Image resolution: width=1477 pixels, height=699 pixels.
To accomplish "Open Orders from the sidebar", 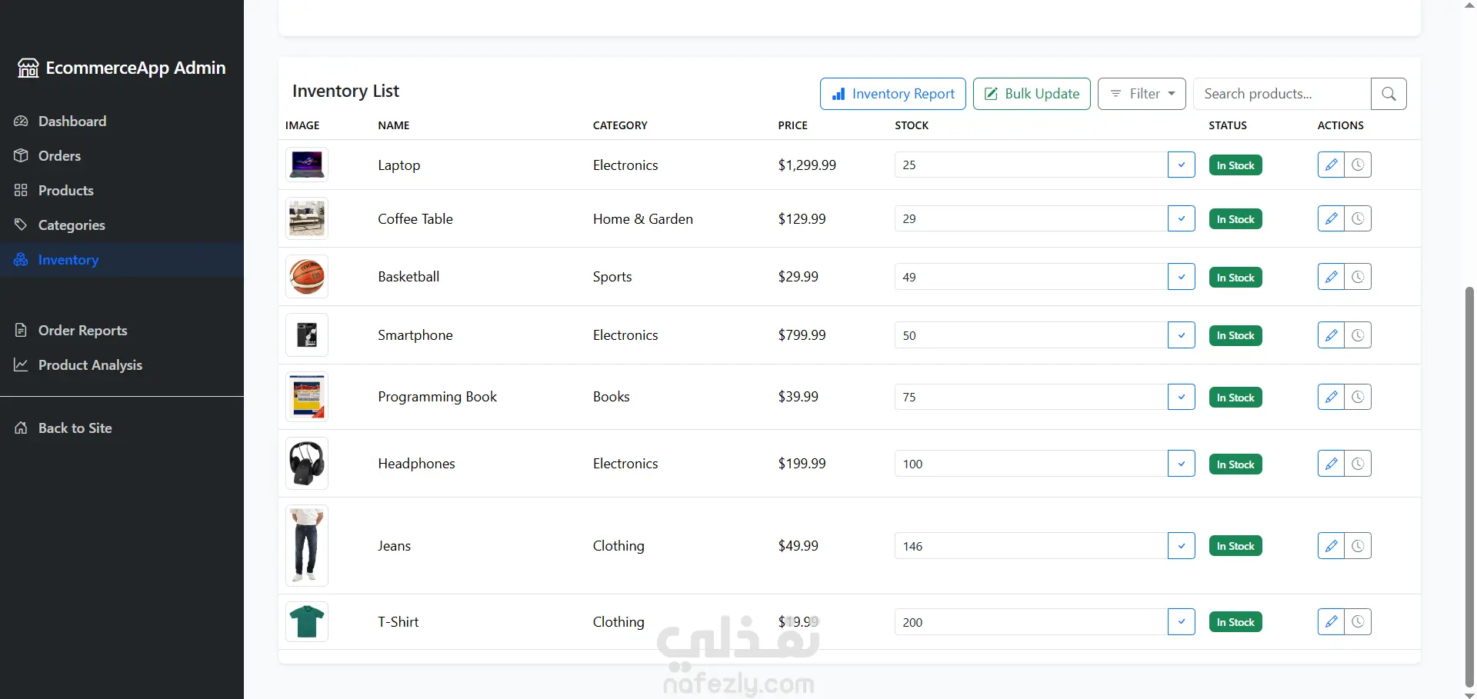I will [122, 156].
